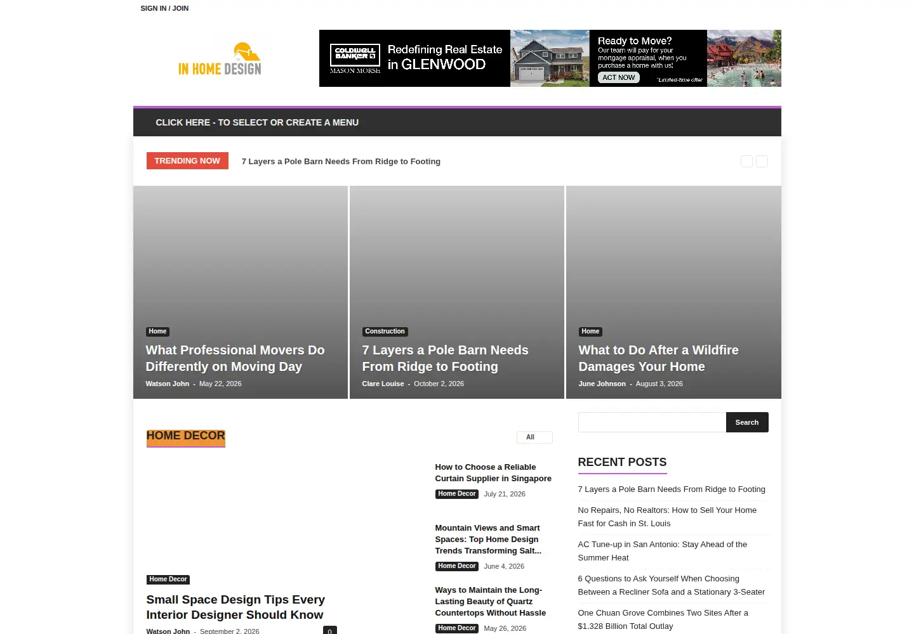
Task: Open '7 Layers a Pole Barn' in Recent Posts
Action: [x=672, y=489]
